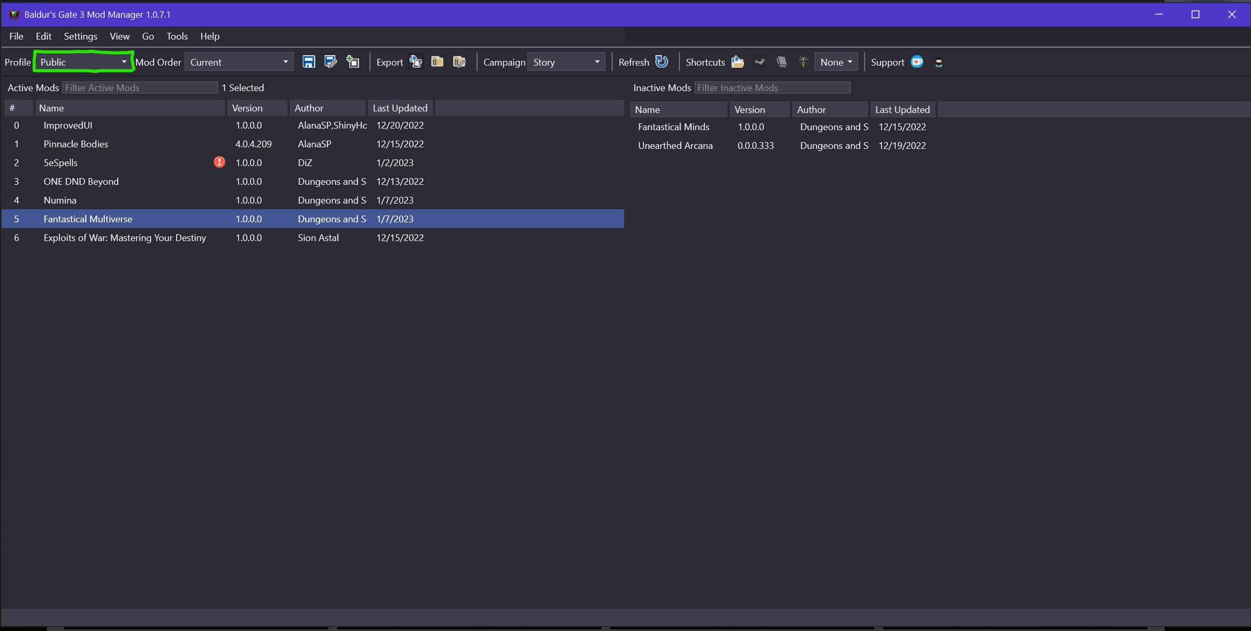The height and width of the screenshot is (631, 1251).
Task: Click the Export Order to Game icon
Action: pos(416,62)
